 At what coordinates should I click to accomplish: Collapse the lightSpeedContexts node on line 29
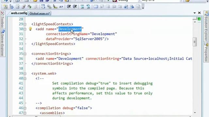[x=25, y=24]
